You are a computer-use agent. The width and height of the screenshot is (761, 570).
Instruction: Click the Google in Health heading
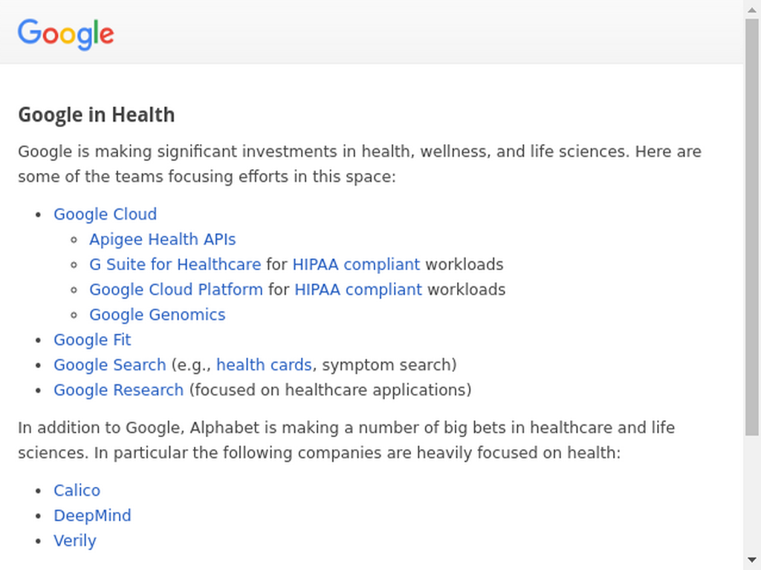click(x=97, y=115)
